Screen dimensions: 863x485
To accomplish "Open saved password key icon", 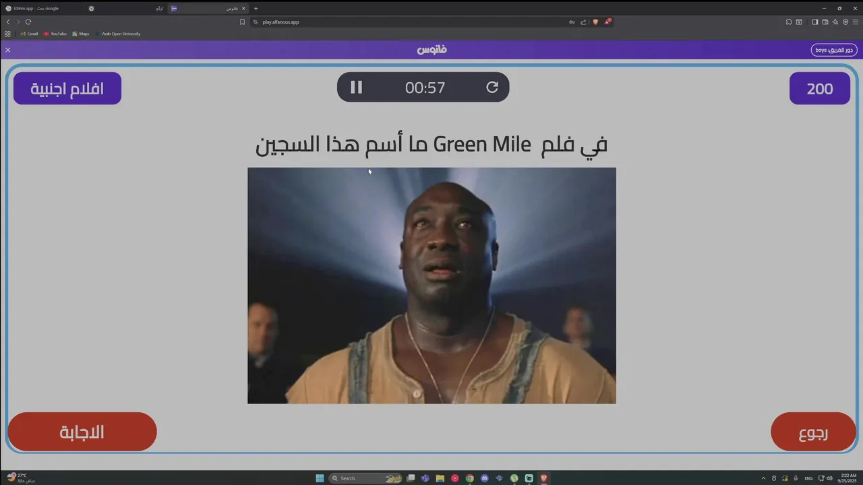I will pos(572,22).
